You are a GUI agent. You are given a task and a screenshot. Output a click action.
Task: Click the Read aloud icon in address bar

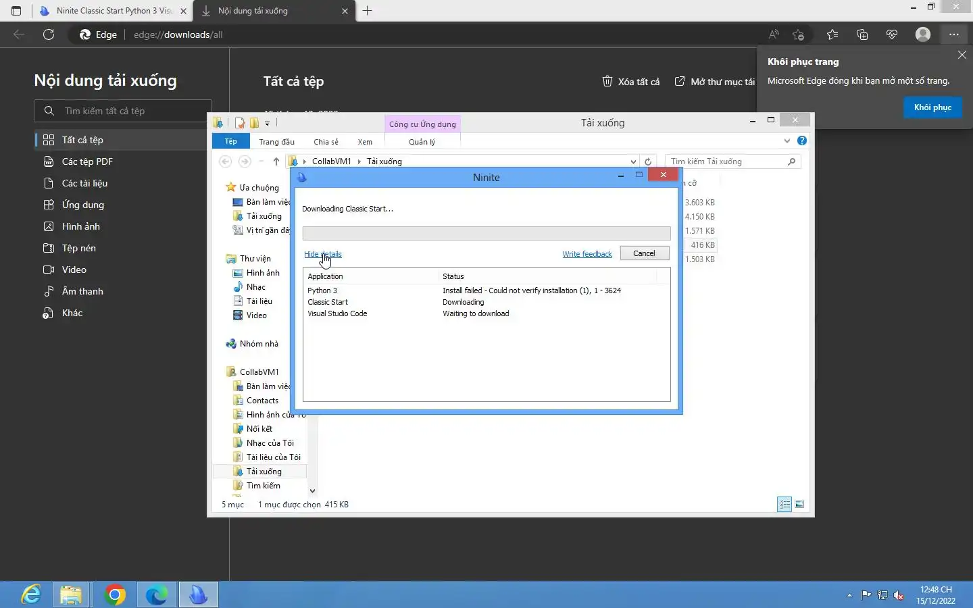(x=774, y=34)
